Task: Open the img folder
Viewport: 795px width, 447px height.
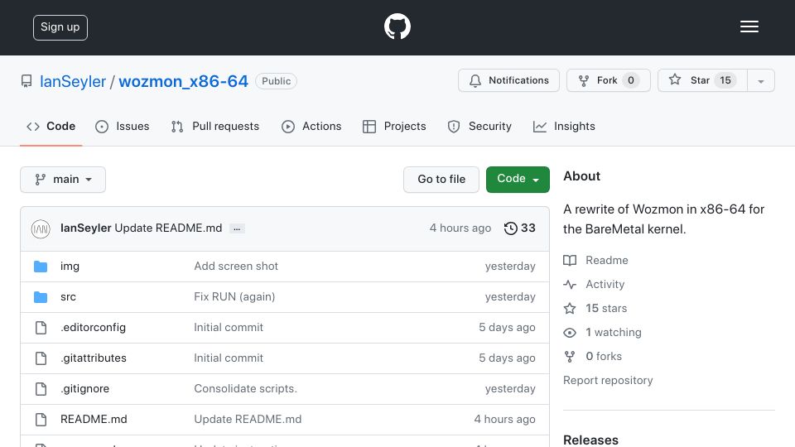Action: (70, 266)
